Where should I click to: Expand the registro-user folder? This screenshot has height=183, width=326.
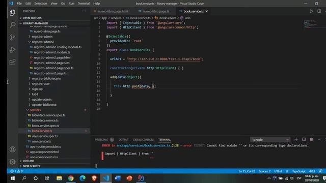click(x=41, y=83)
